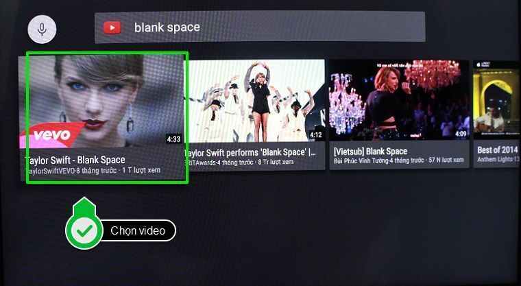Click the title Taylor Swift performs 'Blank Space'

251,153
